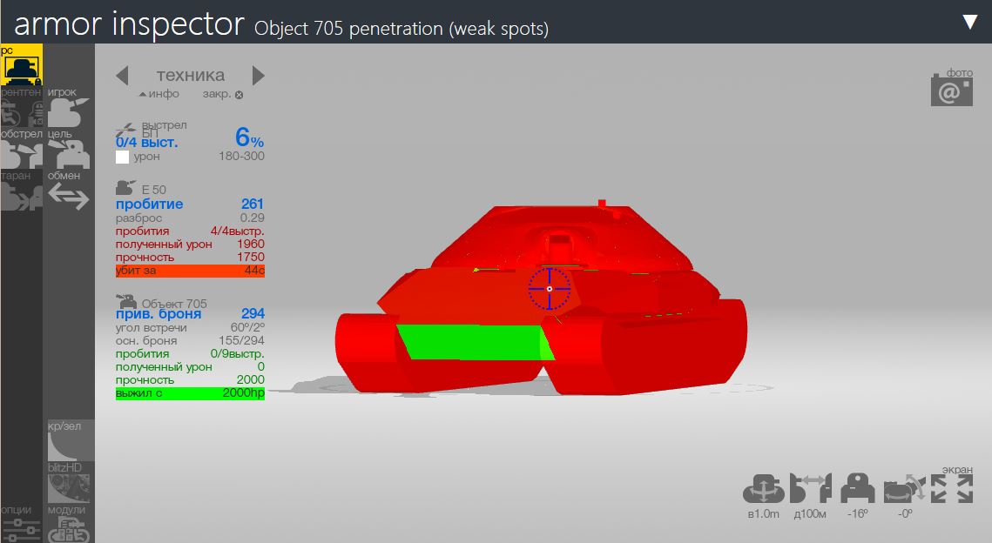Toggle the кр/зел red-green color mode

[71, 447]
